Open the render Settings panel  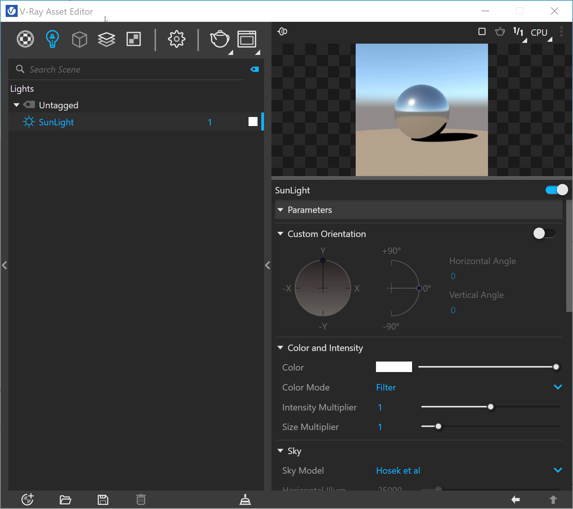(x=176, y=39)
